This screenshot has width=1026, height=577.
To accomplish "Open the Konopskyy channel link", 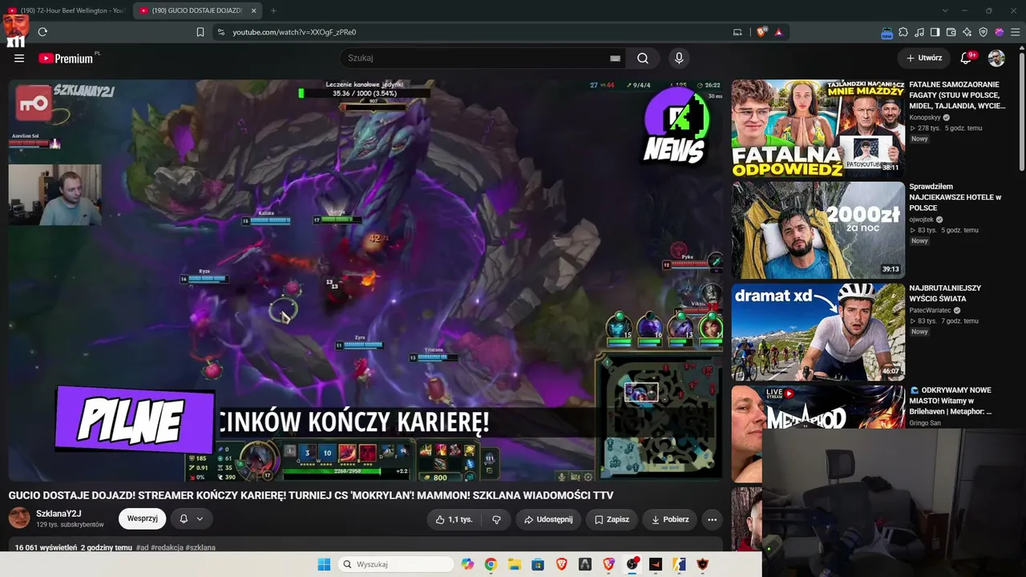I will (925, 118).
